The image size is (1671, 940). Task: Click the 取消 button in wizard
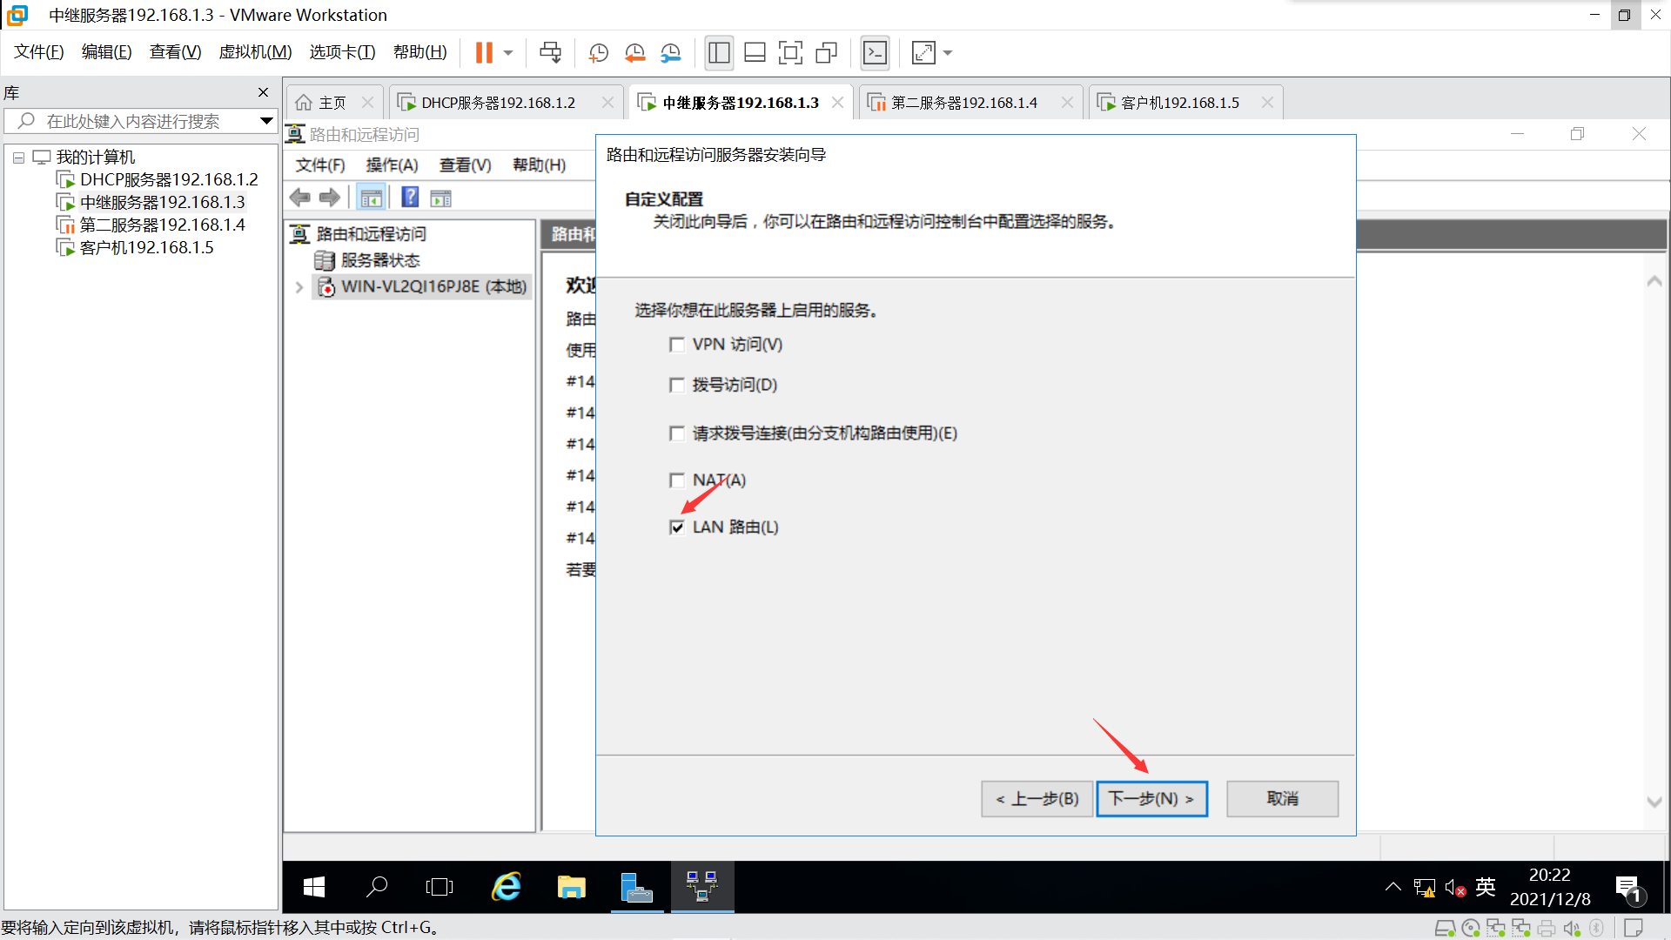pos(1281,798)
